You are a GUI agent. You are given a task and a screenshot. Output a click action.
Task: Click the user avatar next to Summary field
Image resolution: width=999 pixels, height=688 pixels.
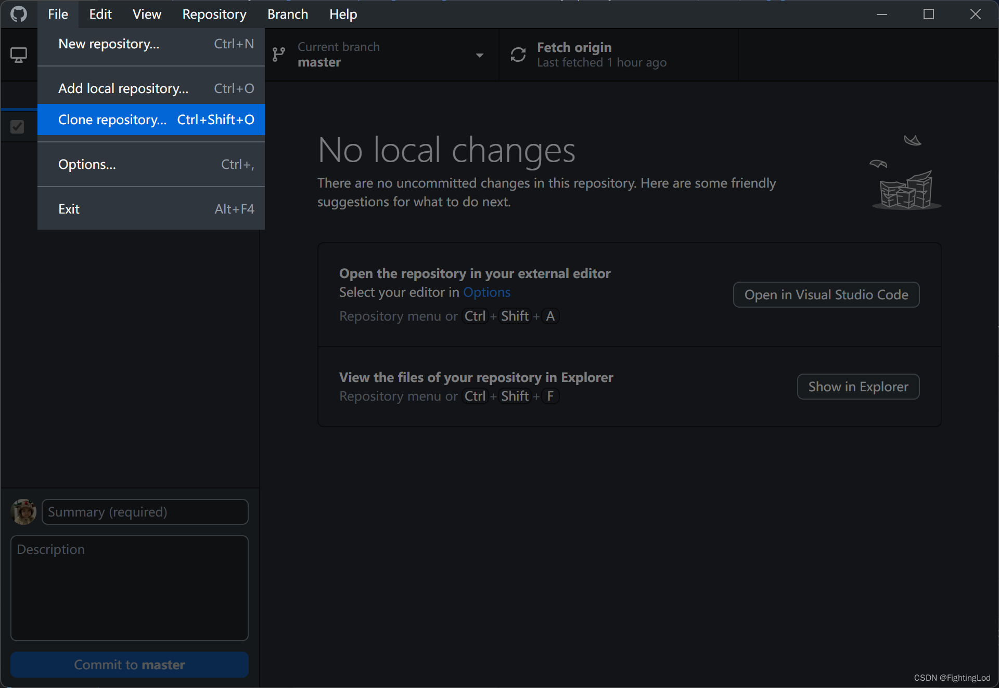tap(23, 512)
